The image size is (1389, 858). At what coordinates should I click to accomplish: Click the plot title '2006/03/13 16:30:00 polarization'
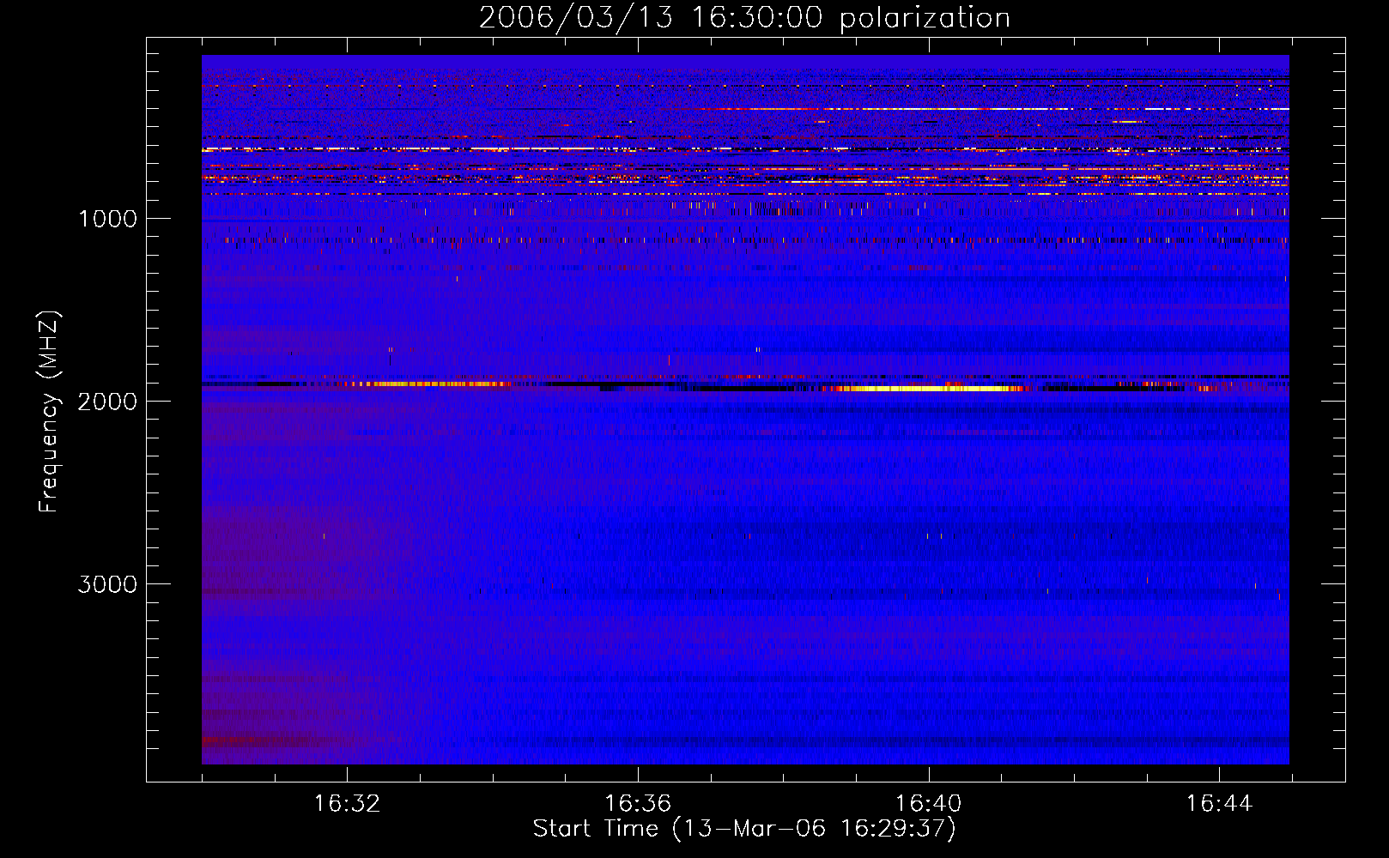click(x=744, y=17)
